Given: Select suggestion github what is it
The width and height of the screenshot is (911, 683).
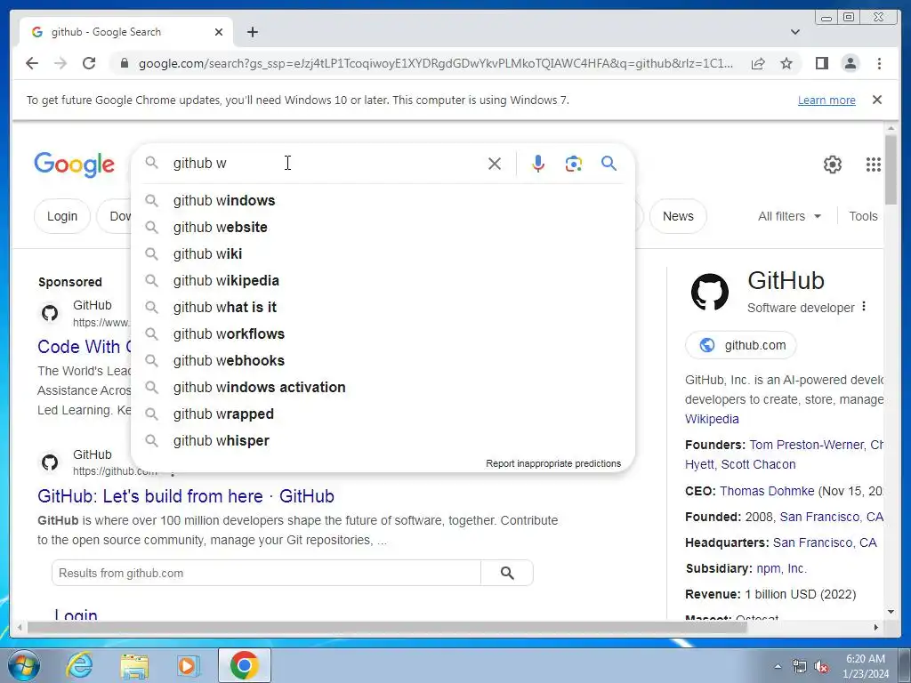Looking at the screenshot, I should pos(383,307).
